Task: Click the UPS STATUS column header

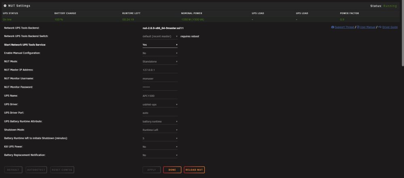Action: [11, 13]
